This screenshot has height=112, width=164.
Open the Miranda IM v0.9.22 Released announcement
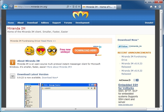pyautogui.click(x=132, y=72)
